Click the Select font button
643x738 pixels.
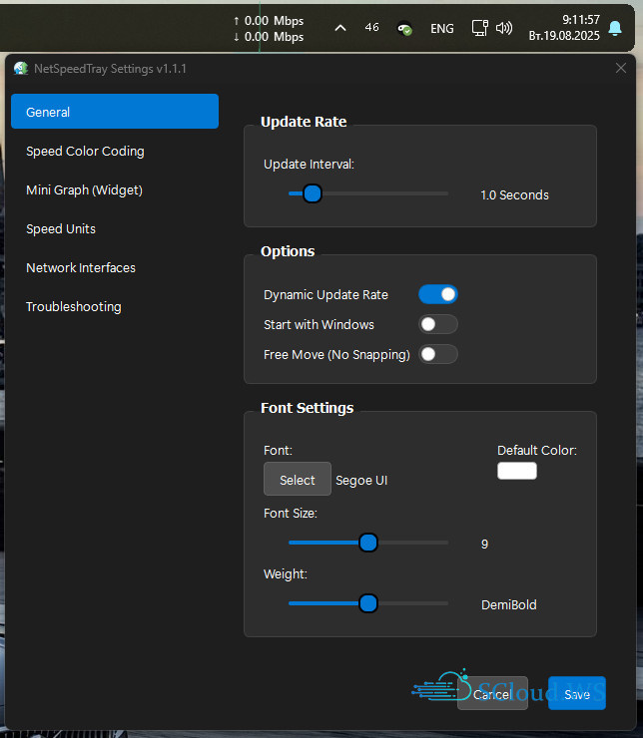(x=298, y=479)
